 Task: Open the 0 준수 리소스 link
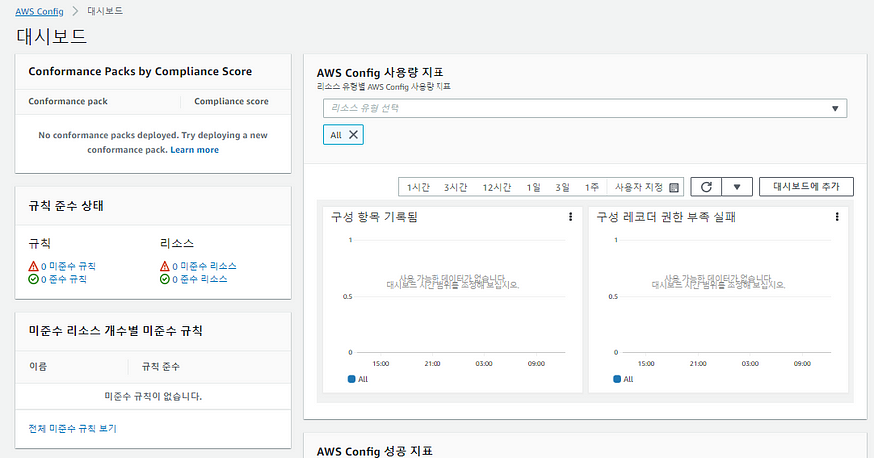click(x=200, y=279)
